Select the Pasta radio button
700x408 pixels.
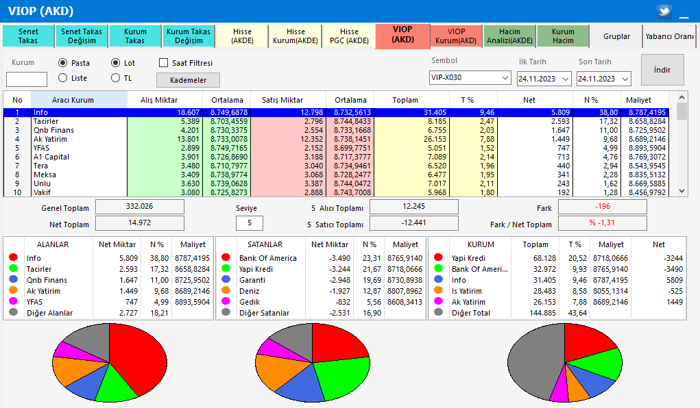63,63
